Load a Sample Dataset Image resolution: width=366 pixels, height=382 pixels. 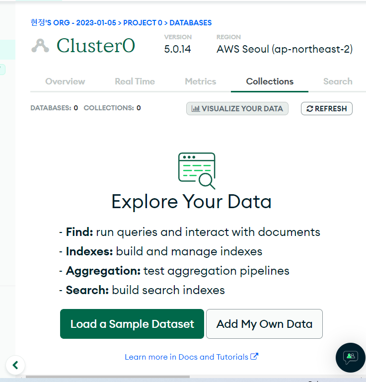(132, 324)
